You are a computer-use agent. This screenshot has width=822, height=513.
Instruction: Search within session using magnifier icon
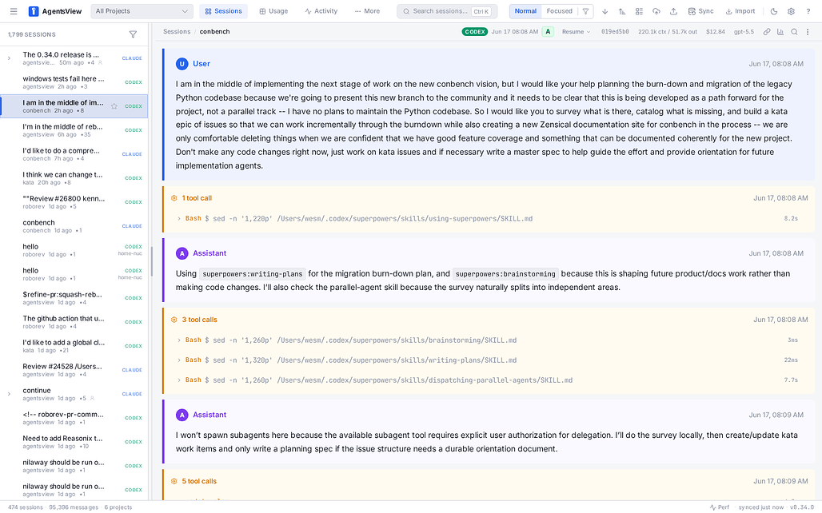pyautogui.click(x=794, y=32)
